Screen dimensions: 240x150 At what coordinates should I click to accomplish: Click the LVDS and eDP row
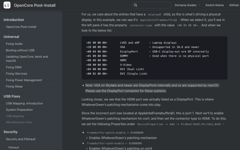(x=131, y=43)
